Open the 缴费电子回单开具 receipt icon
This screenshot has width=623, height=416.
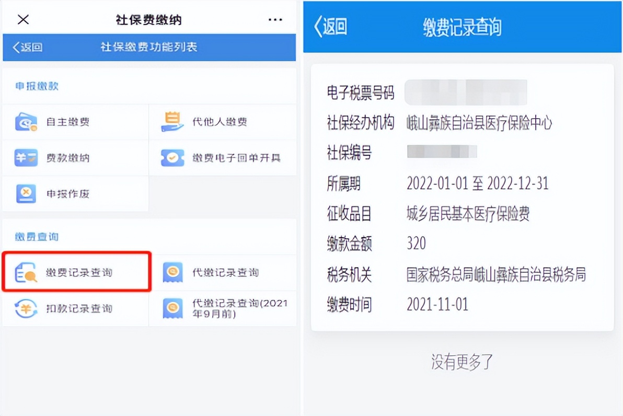172,158
